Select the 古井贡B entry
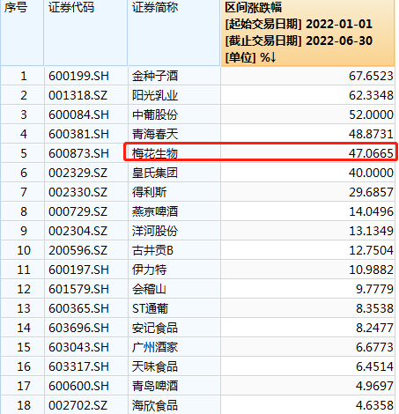The image size is (399, 414). pos(152,250)
